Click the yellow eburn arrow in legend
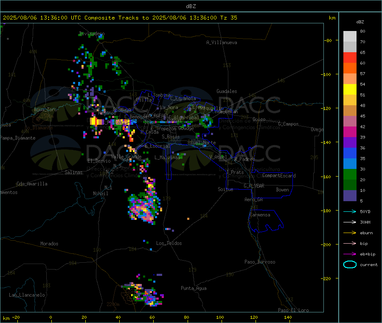Screen dimensions: 382x323 pyautogui.click(x=350, y=233)
